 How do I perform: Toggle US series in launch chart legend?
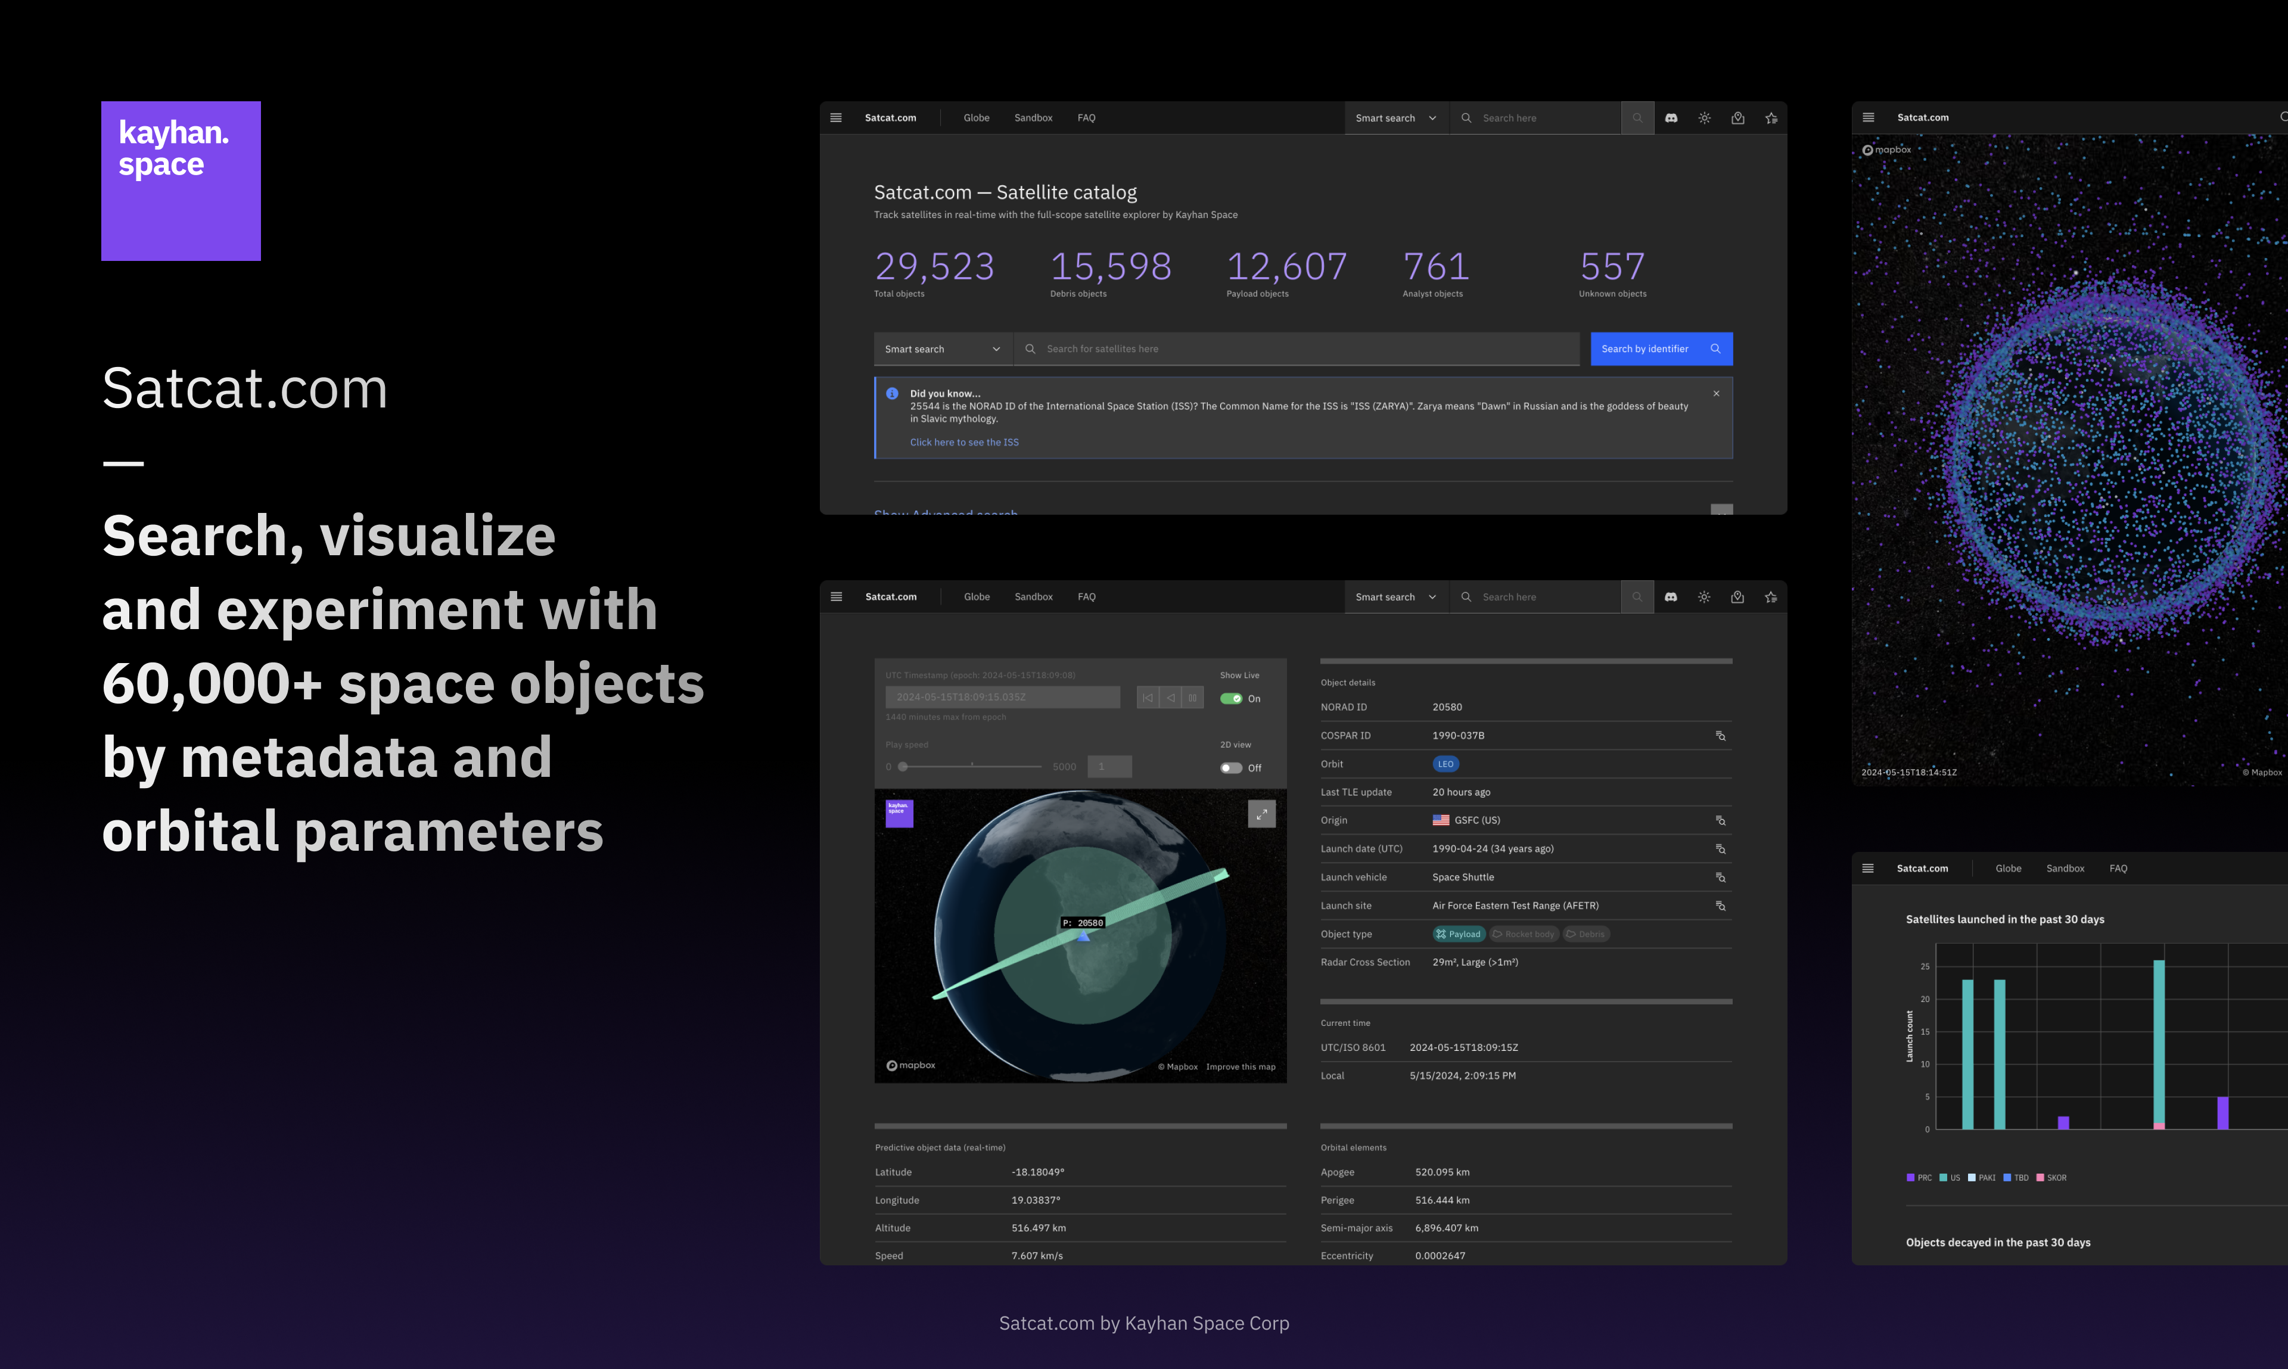[x=1950, y=1178]
